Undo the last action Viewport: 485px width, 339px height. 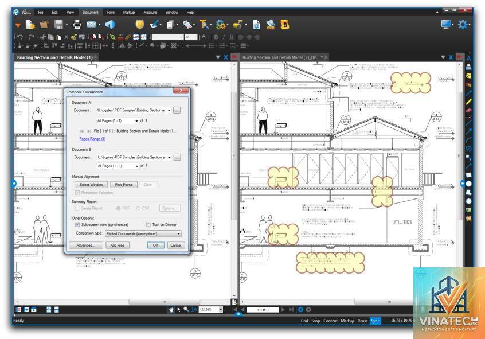pos(20,37)
